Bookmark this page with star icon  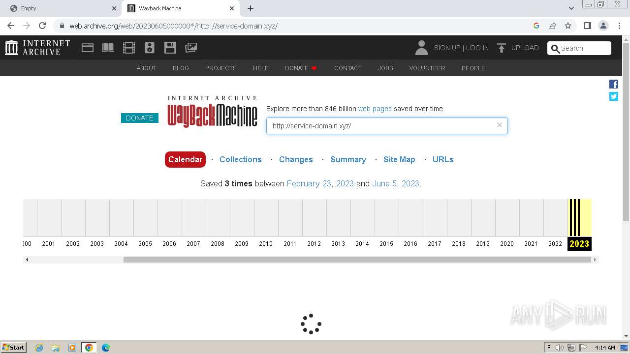coord(568,26)
